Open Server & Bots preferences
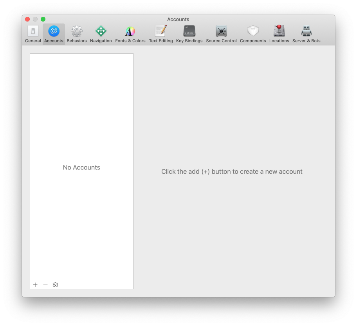357x326 pixels. point(306,34)
